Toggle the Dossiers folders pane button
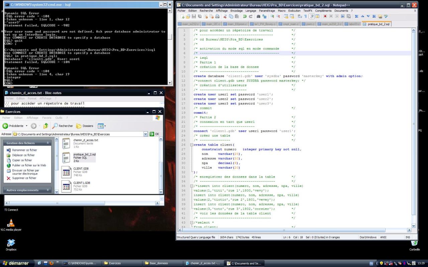The image size is (428, 267). click(85, 126)
